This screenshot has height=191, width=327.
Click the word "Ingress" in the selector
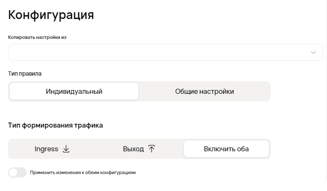point(46,149)
